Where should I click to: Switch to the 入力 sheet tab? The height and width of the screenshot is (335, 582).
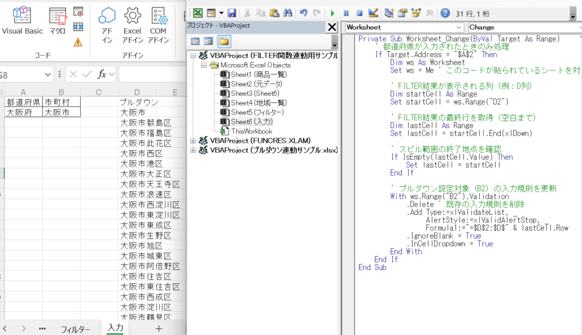[x=115, y=328]
